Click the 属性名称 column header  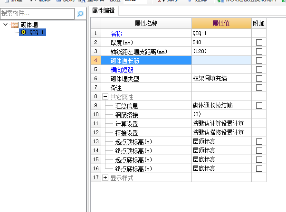(146, 23)
